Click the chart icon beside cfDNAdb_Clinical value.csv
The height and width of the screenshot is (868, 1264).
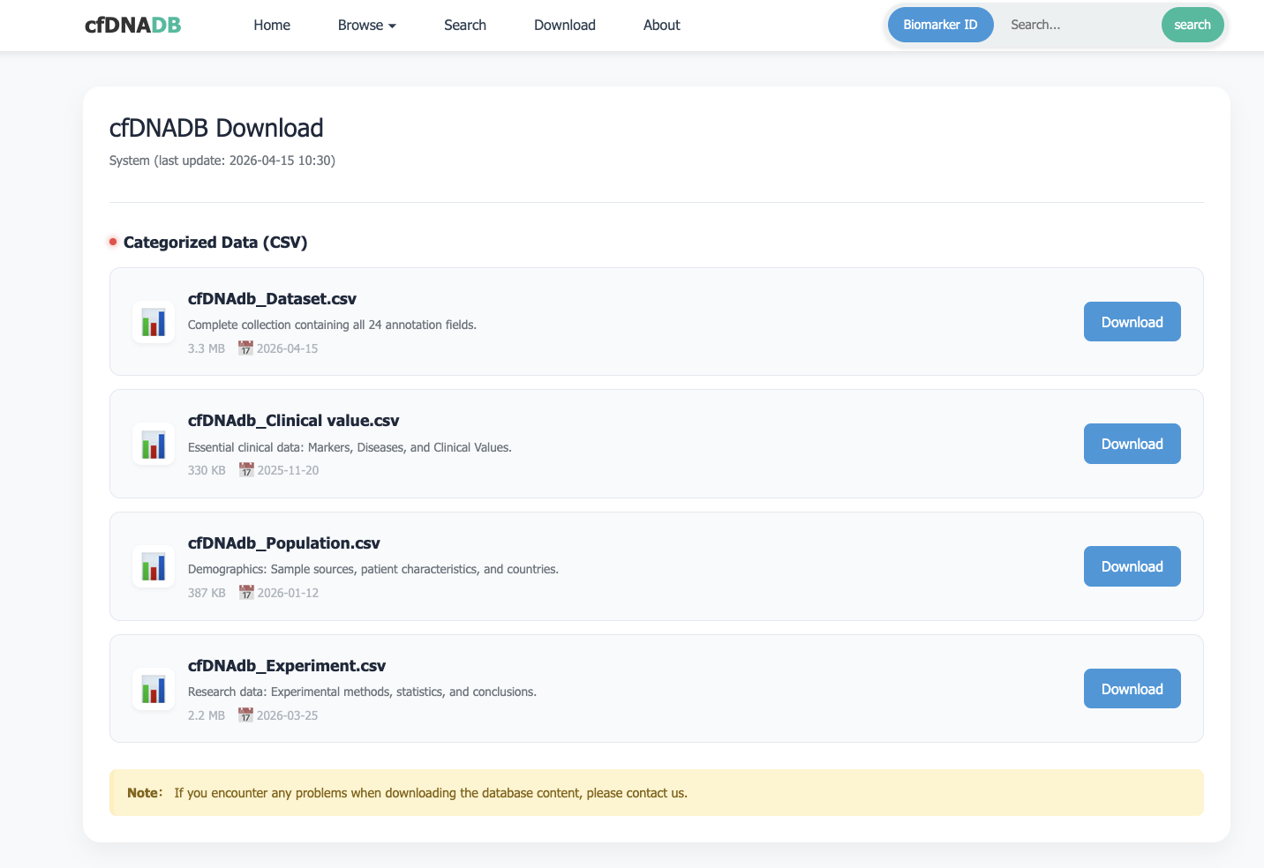pos(154,444)
